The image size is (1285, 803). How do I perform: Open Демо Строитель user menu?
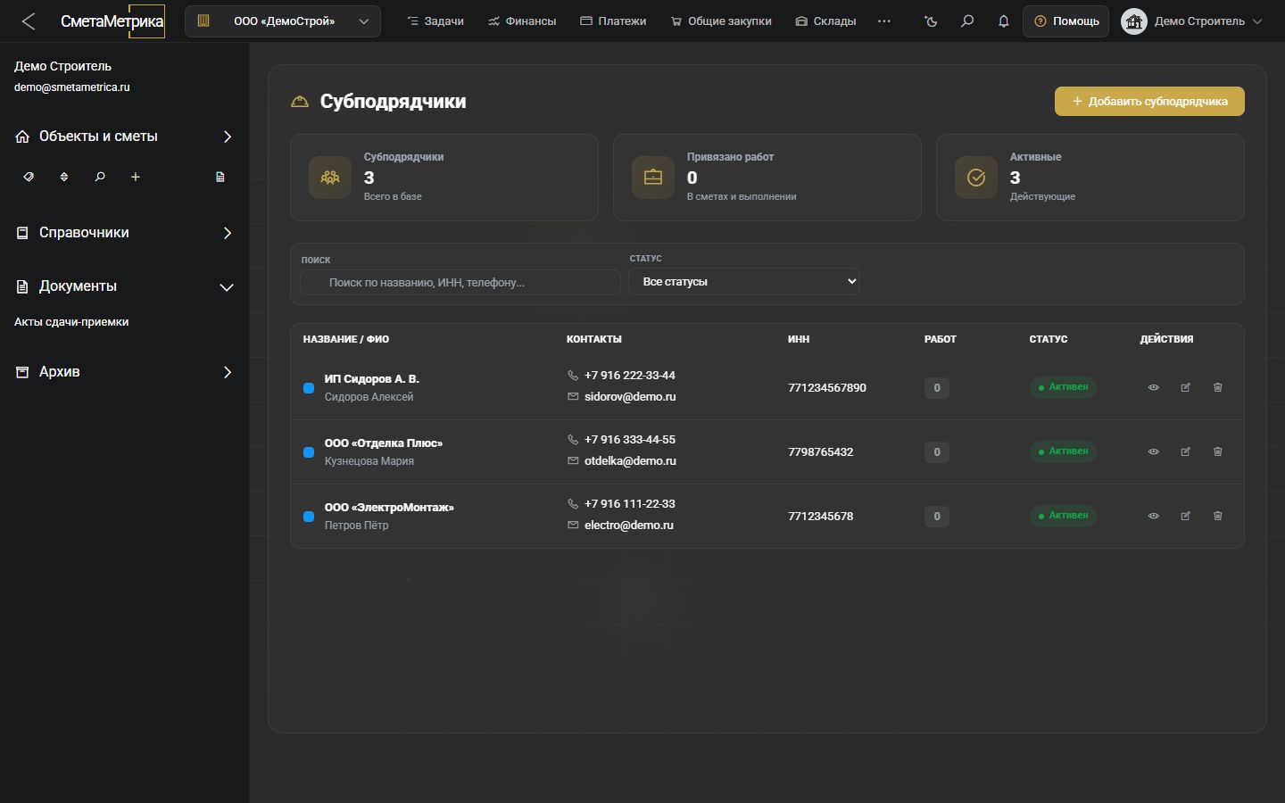pos(1192,21)
